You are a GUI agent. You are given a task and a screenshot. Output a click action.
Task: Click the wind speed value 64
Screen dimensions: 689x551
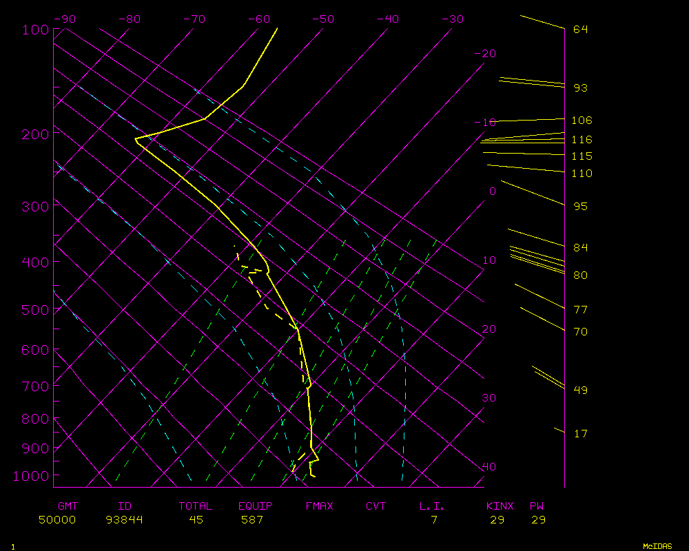pos(581,30)
